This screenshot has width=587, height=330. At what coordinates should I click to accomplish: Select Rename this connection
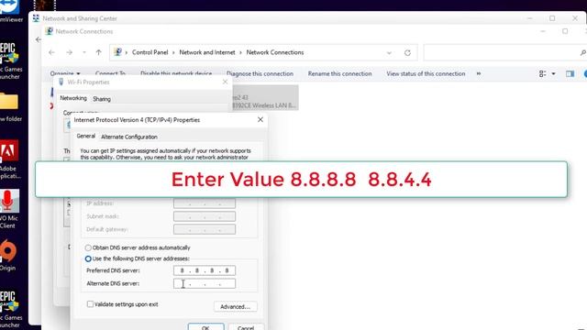tap(340, 73)
